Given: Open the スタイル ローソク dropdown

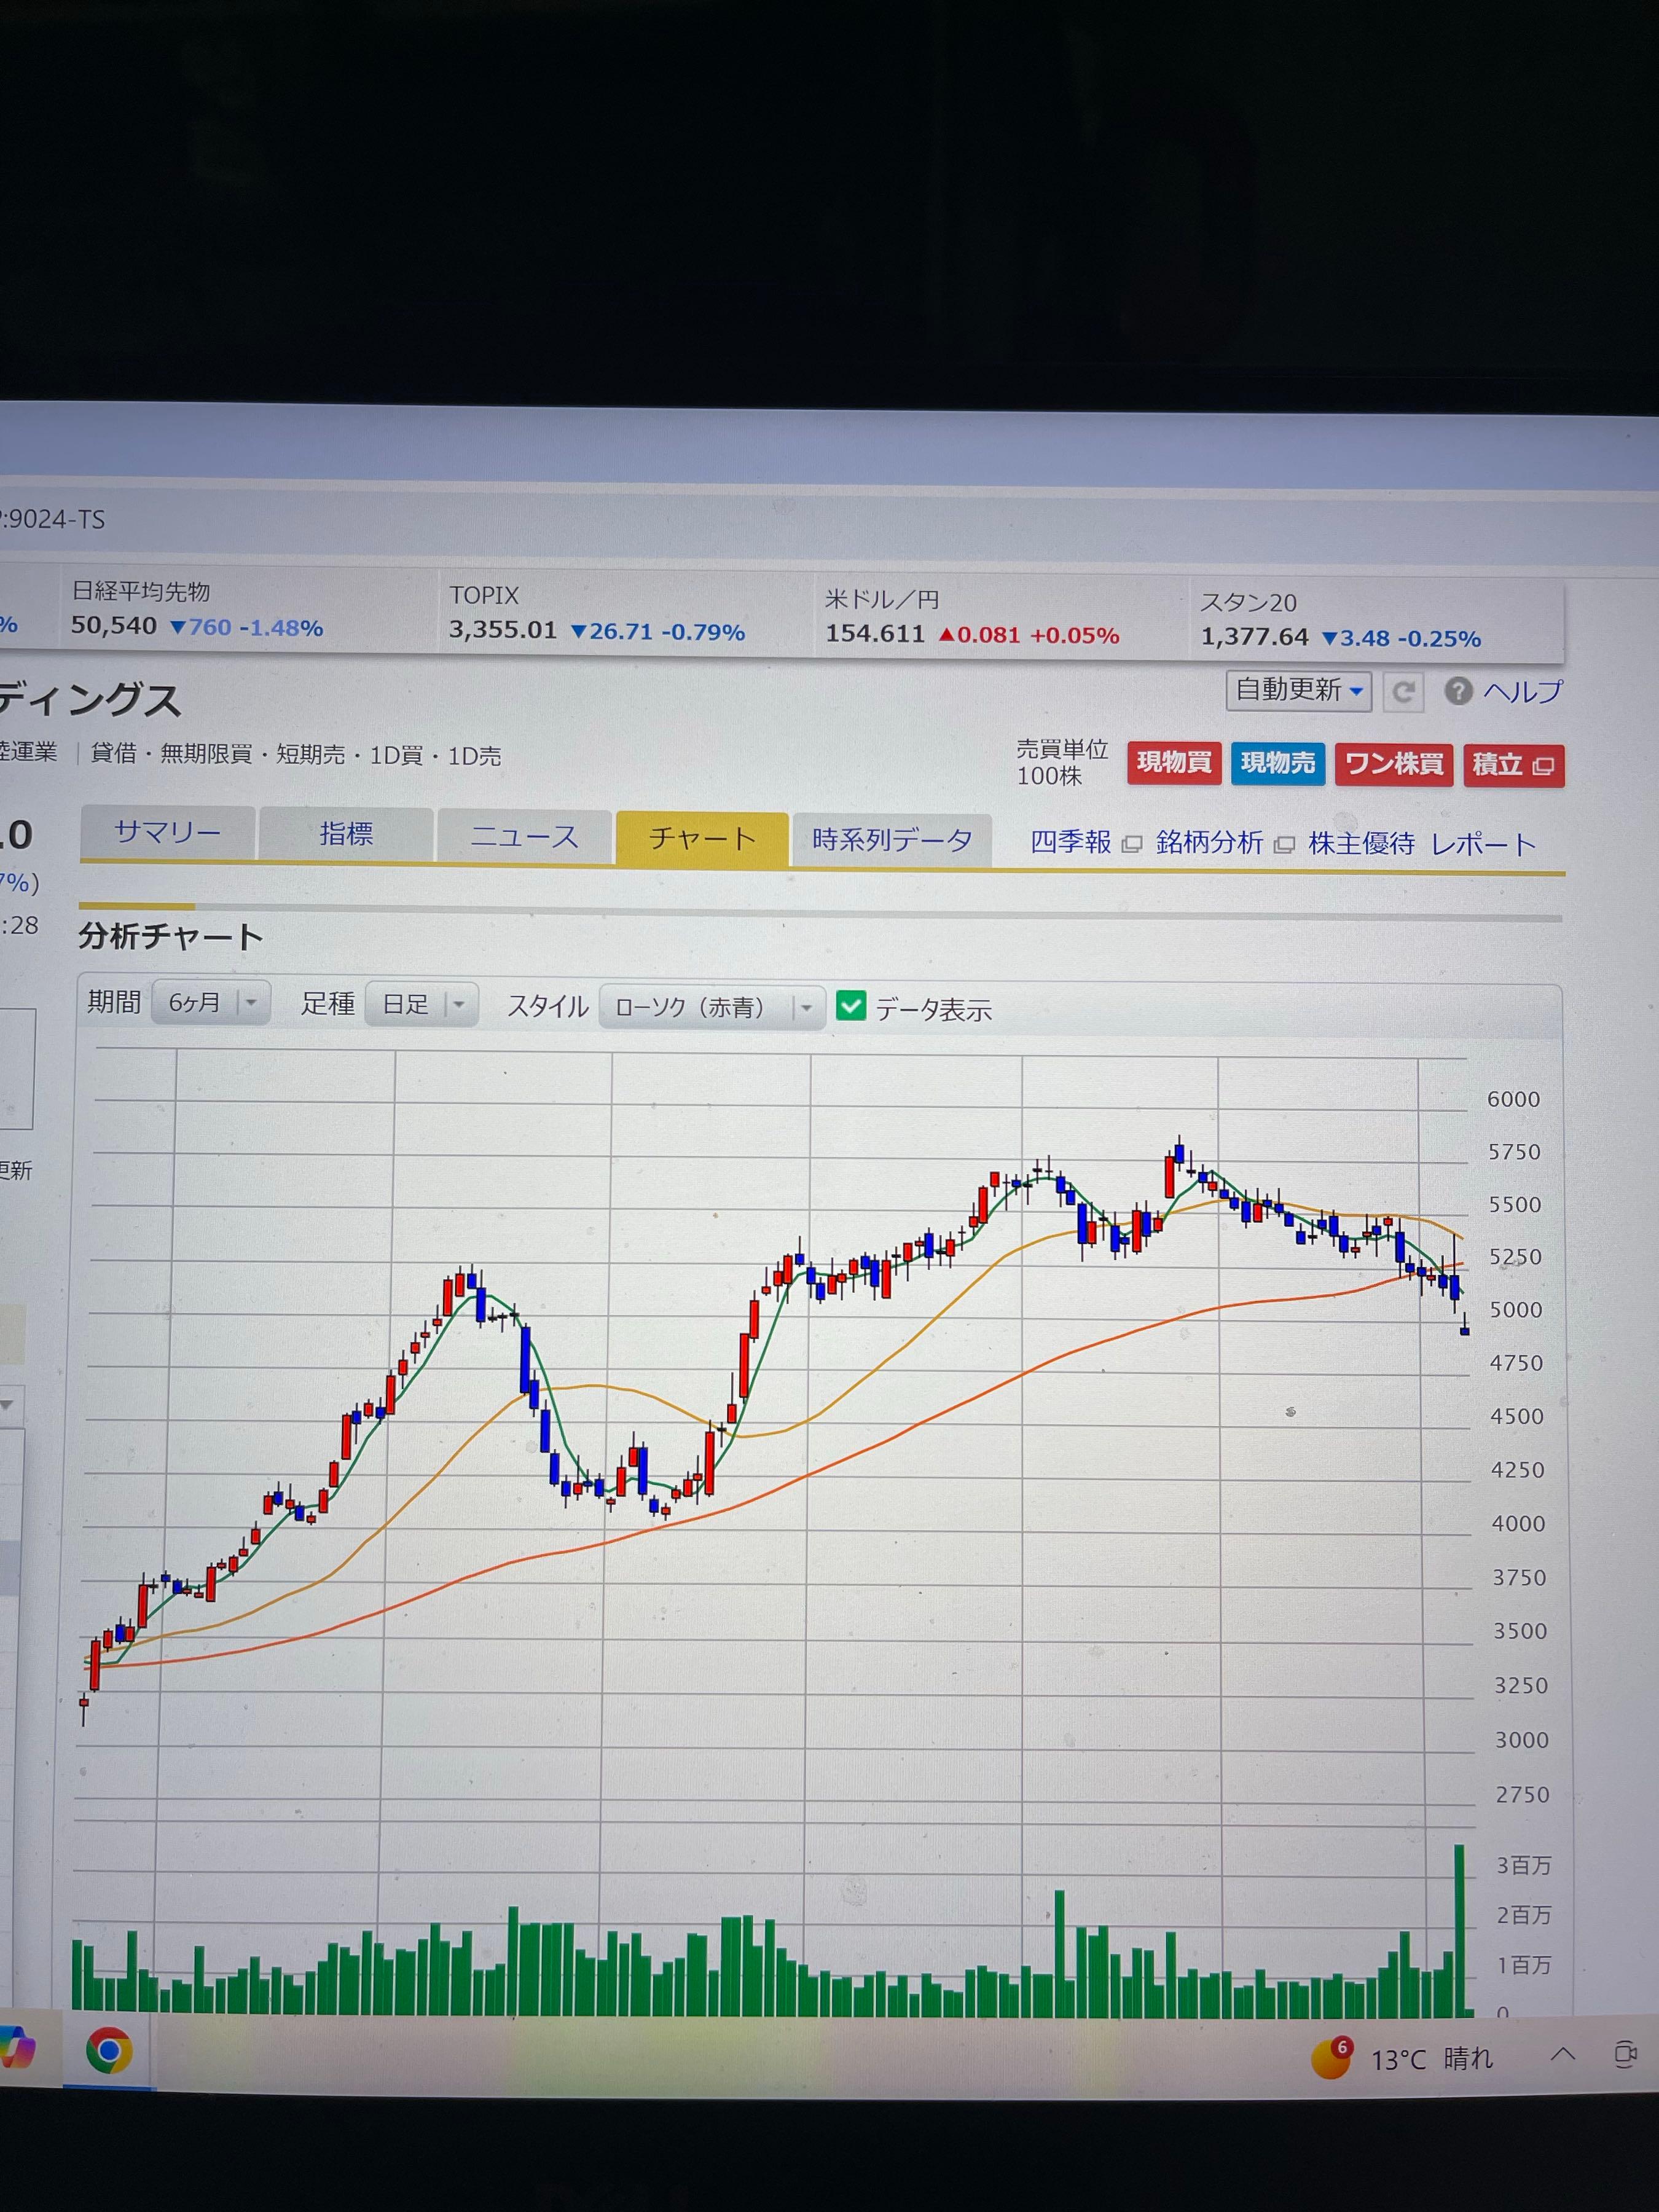Looking at the screenshot, I should tap(711, 1007).
